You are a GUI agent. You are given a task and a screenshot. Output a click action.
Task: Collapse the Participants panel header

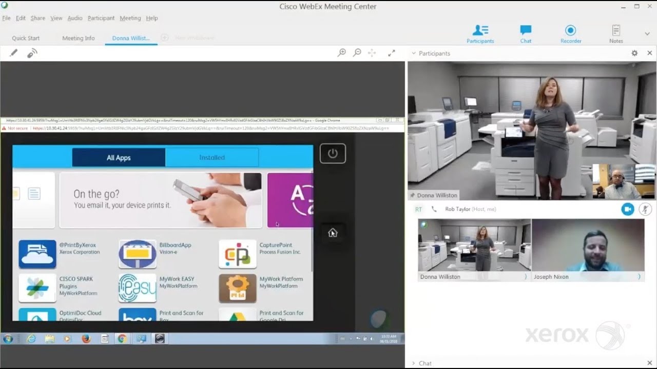[413, 53]
